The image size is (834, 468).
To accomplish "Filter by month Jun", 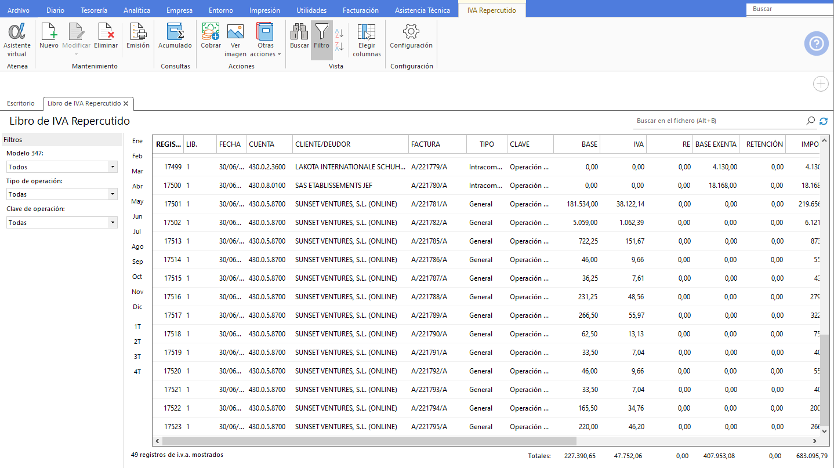I will (137, 216).
